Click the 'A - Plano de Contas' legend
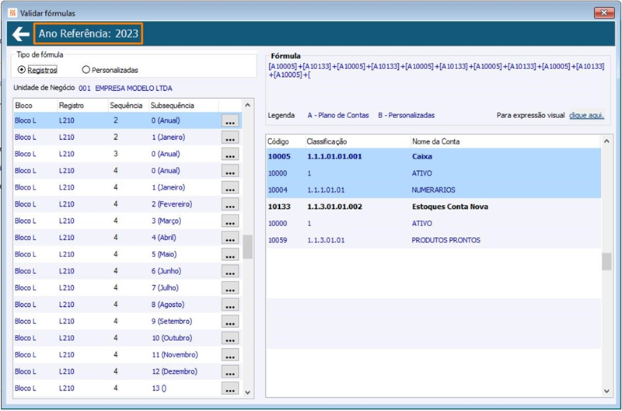The height and width of the screenshot is (411, 622). click(338, 115)
